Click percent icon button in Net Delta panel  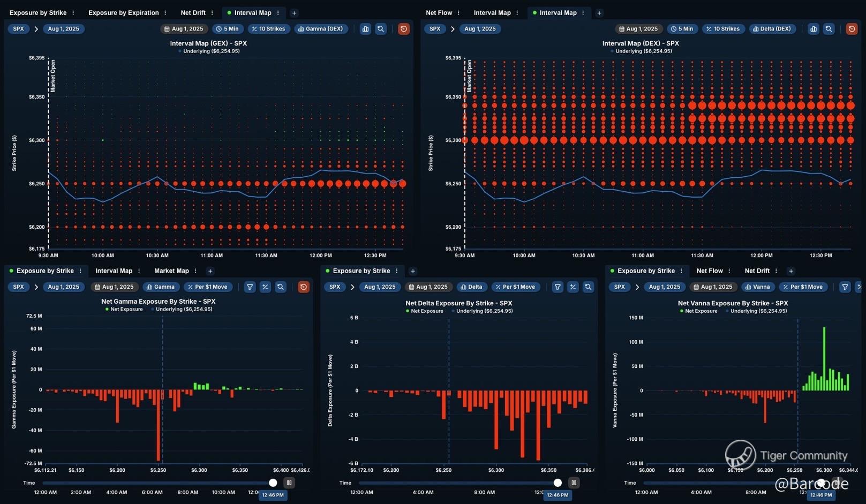(573, 287)
